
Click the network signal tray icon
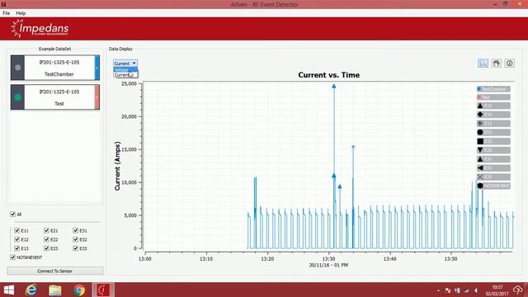click(467, 290)
